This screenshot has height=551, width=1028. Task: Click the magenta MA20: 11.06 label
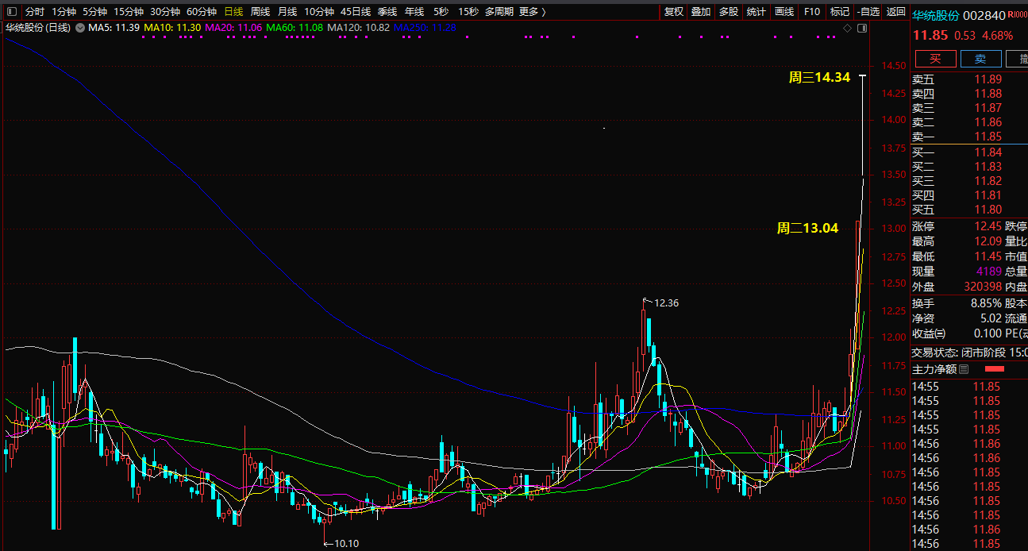pyautogui.click(x=233, y=28)
